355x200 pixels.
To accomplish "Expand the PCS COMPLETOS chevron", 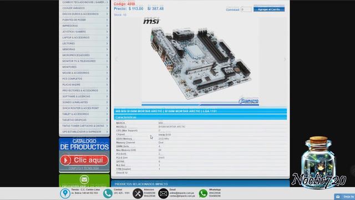I will click(107, 79).
